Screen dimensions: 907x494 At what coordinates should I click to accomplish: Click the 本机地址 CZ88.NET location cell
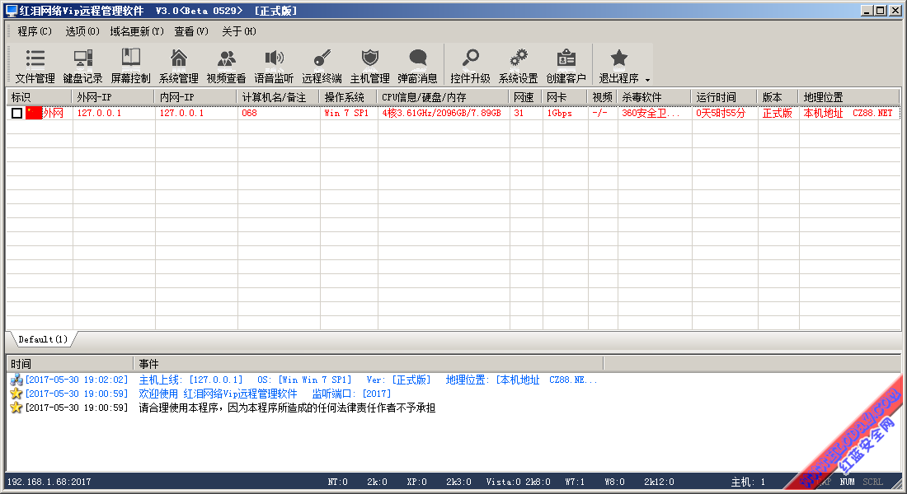pos(848,113)
